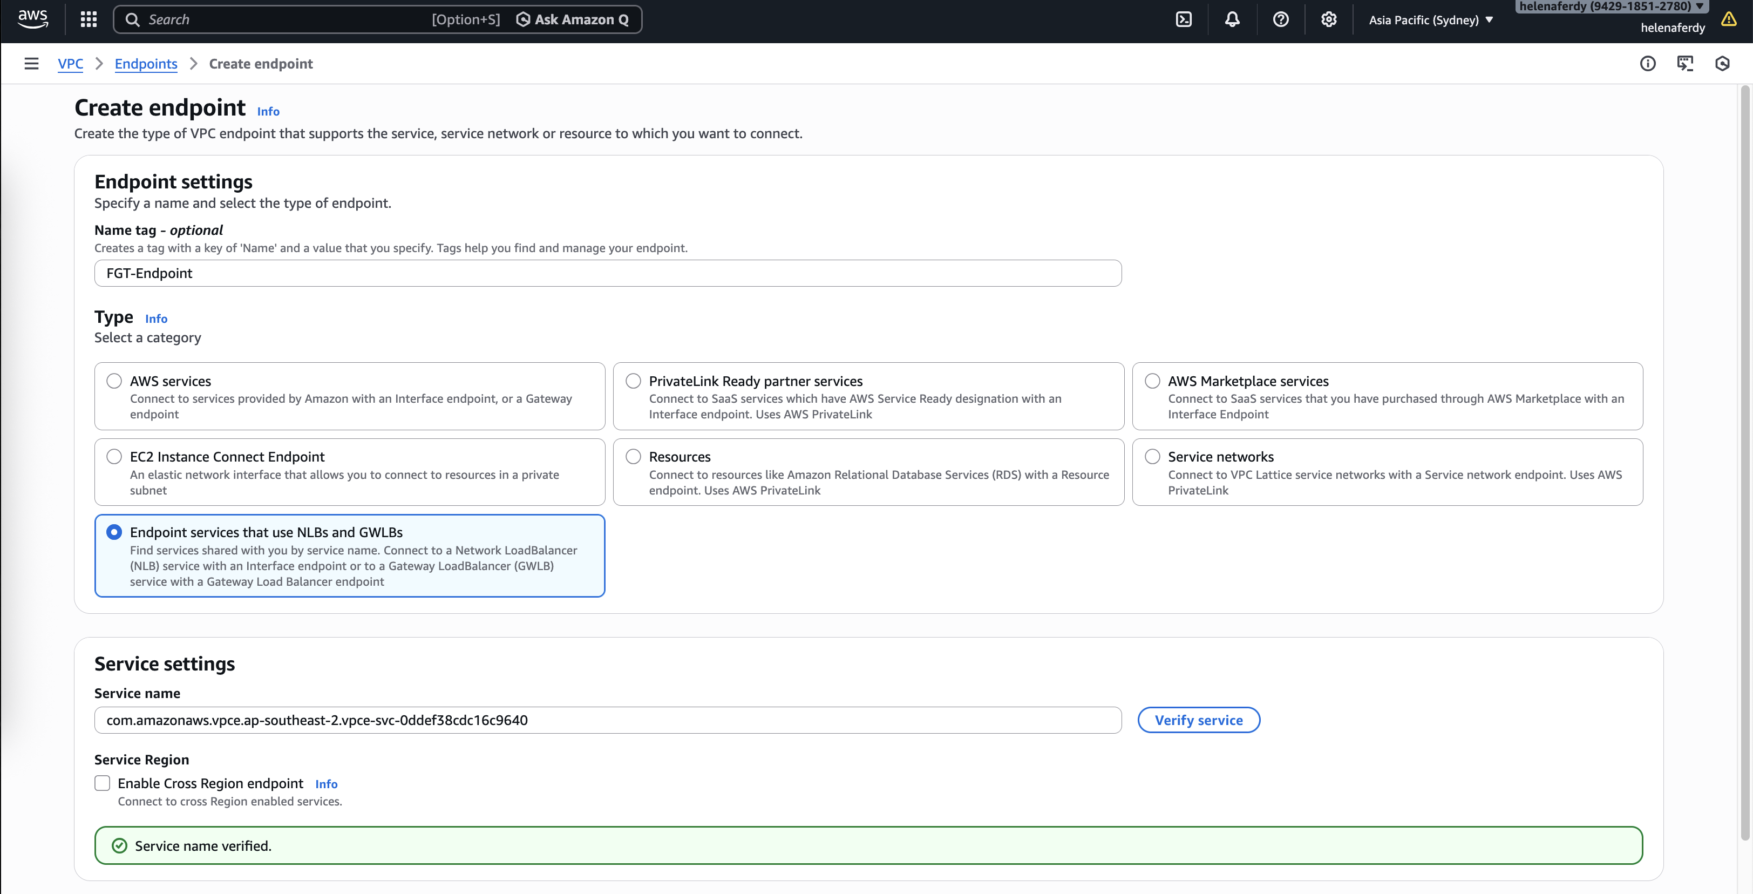Viewport: 1753px width, 894px height.
Task: Choose the Service networks radio option
Action: (1152, 457)
